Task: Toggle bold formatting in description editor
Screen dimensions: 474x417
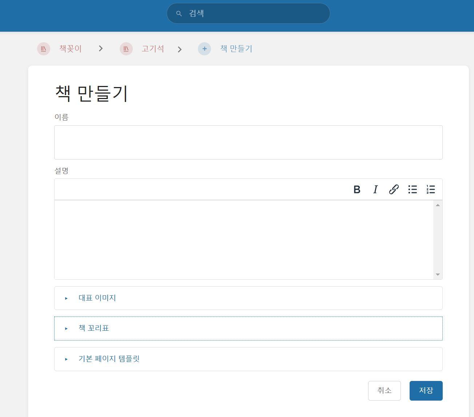Action: click(x=357, y=189)
